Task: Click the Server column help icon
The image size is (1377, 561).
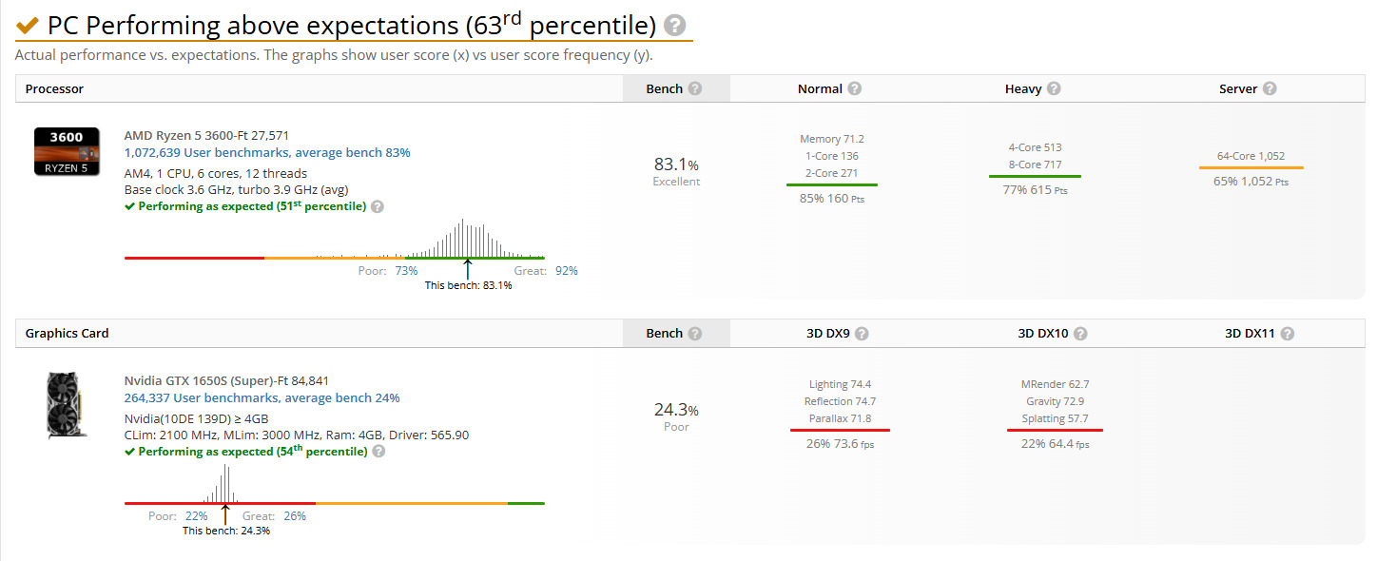Action: point(1270,88)
